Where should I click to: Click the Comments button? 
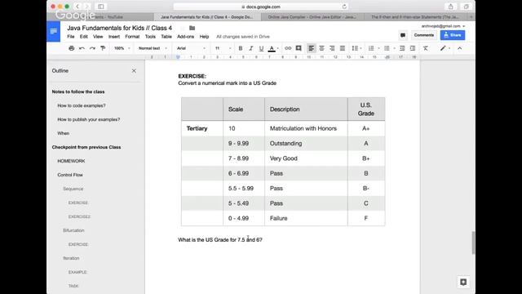424,35
